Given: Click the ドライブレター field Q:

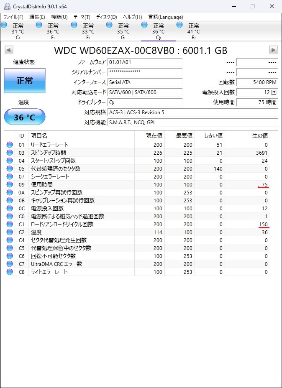Looking at the screenshot, I should (x=145, y=102).
